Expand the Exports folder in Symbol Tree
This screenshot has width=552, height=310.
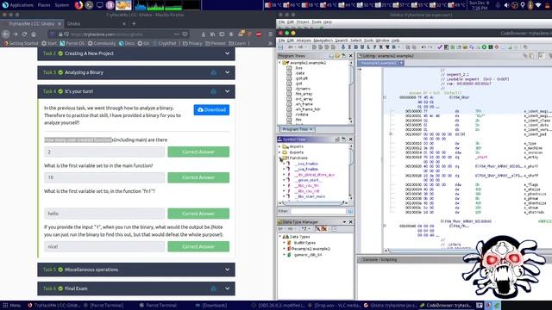click(280, 152)
